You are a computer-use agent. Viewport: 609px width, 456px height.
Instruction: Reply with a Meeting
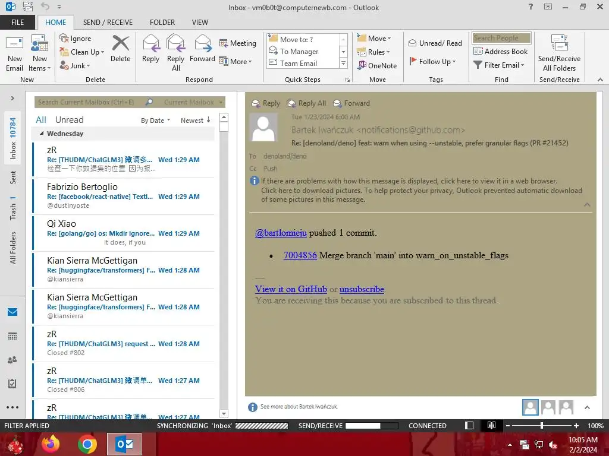coord(238,43)
